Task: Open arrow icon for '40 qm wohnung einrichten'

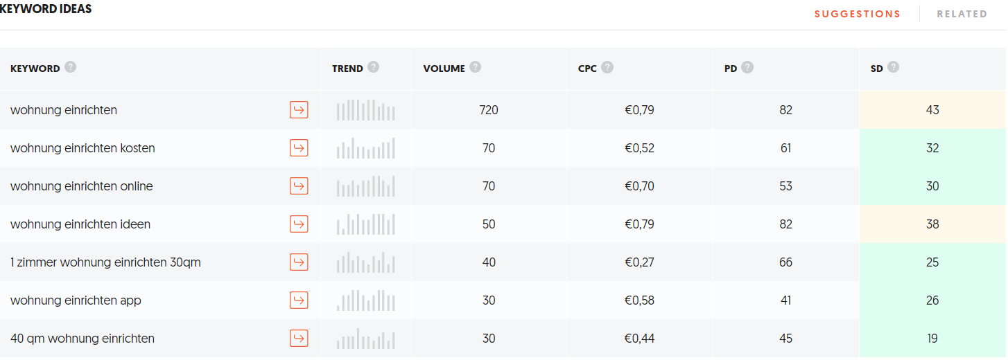Action: coord(299,339)
